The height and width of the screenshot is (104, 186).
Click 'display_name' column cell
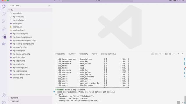(86, 85)
